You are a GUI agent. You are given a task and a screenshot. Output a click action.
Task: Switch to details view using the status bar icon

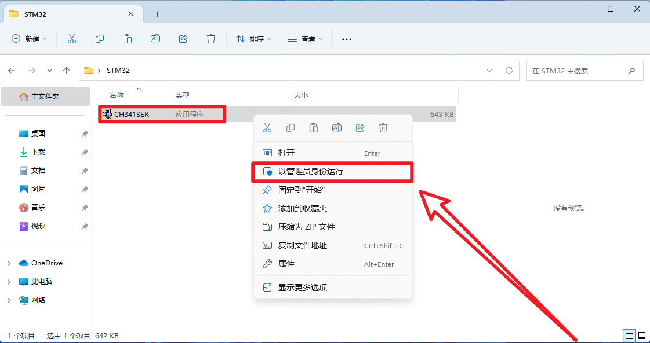tap(630, 335)
